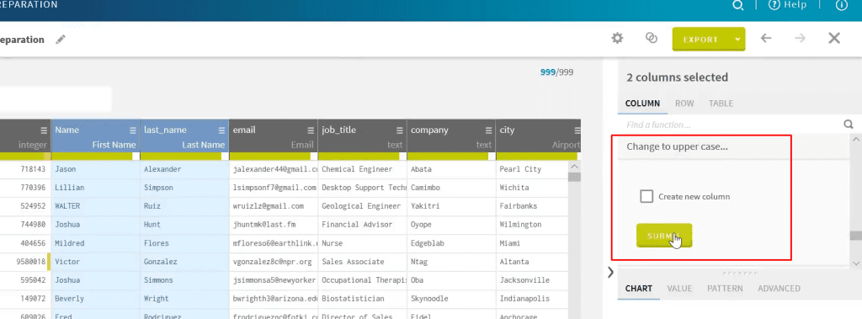
Task: Open the PATTERN tab
Action: click(x=725, y=288)
